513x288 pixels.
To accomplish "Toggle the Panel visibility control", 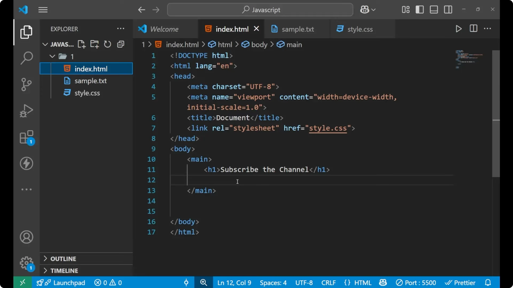I will tap(433, 9).
